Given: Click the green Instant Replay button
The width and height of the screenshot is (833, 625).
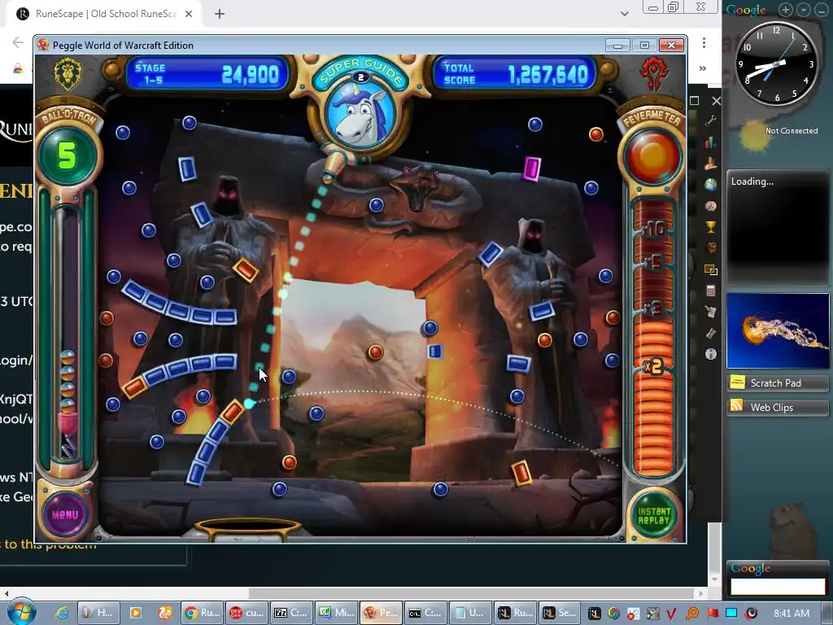Looking at the screenshot, I should click(654, 515).
